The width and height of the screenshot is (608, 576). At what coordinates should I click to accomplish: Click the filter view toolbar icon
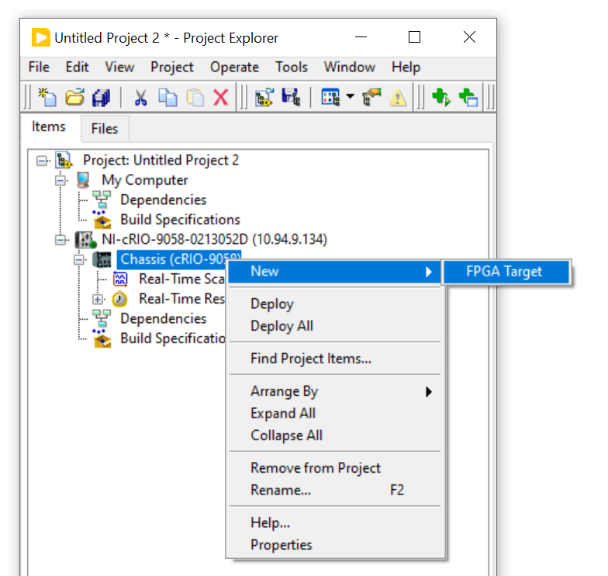[x=330, y=97]
